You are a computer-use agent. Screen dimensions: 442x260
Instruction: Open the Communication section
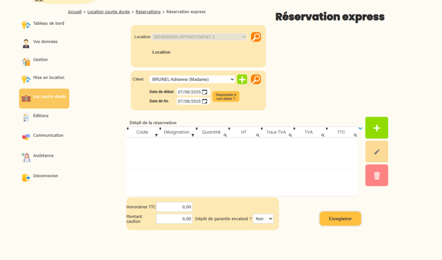tap(48, 136)
